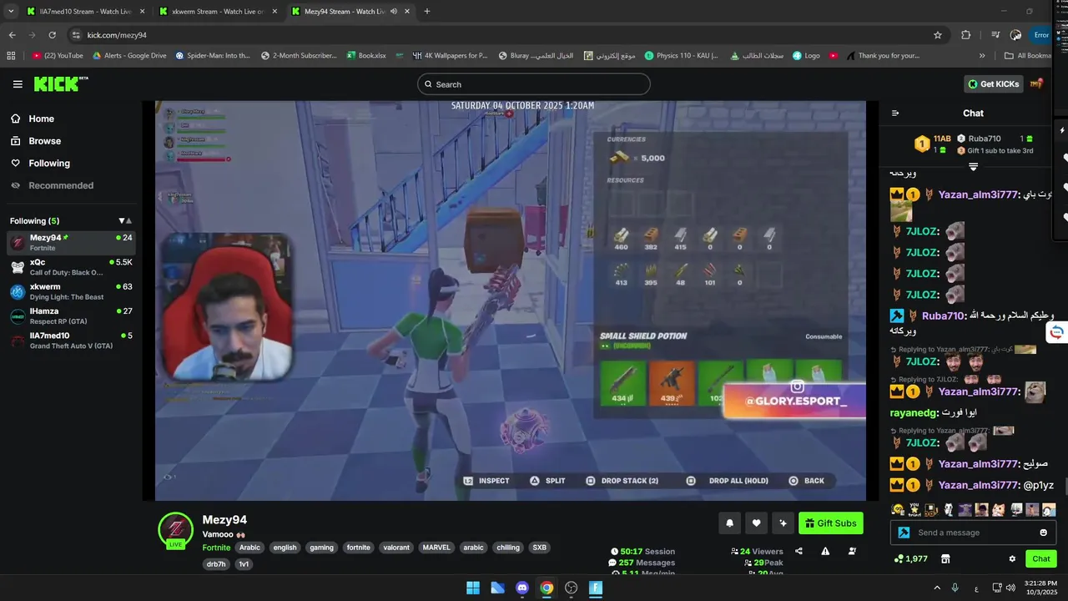Click the report warning triangle icon
The image size is (1068, 601).
click(x=825, y=551)
